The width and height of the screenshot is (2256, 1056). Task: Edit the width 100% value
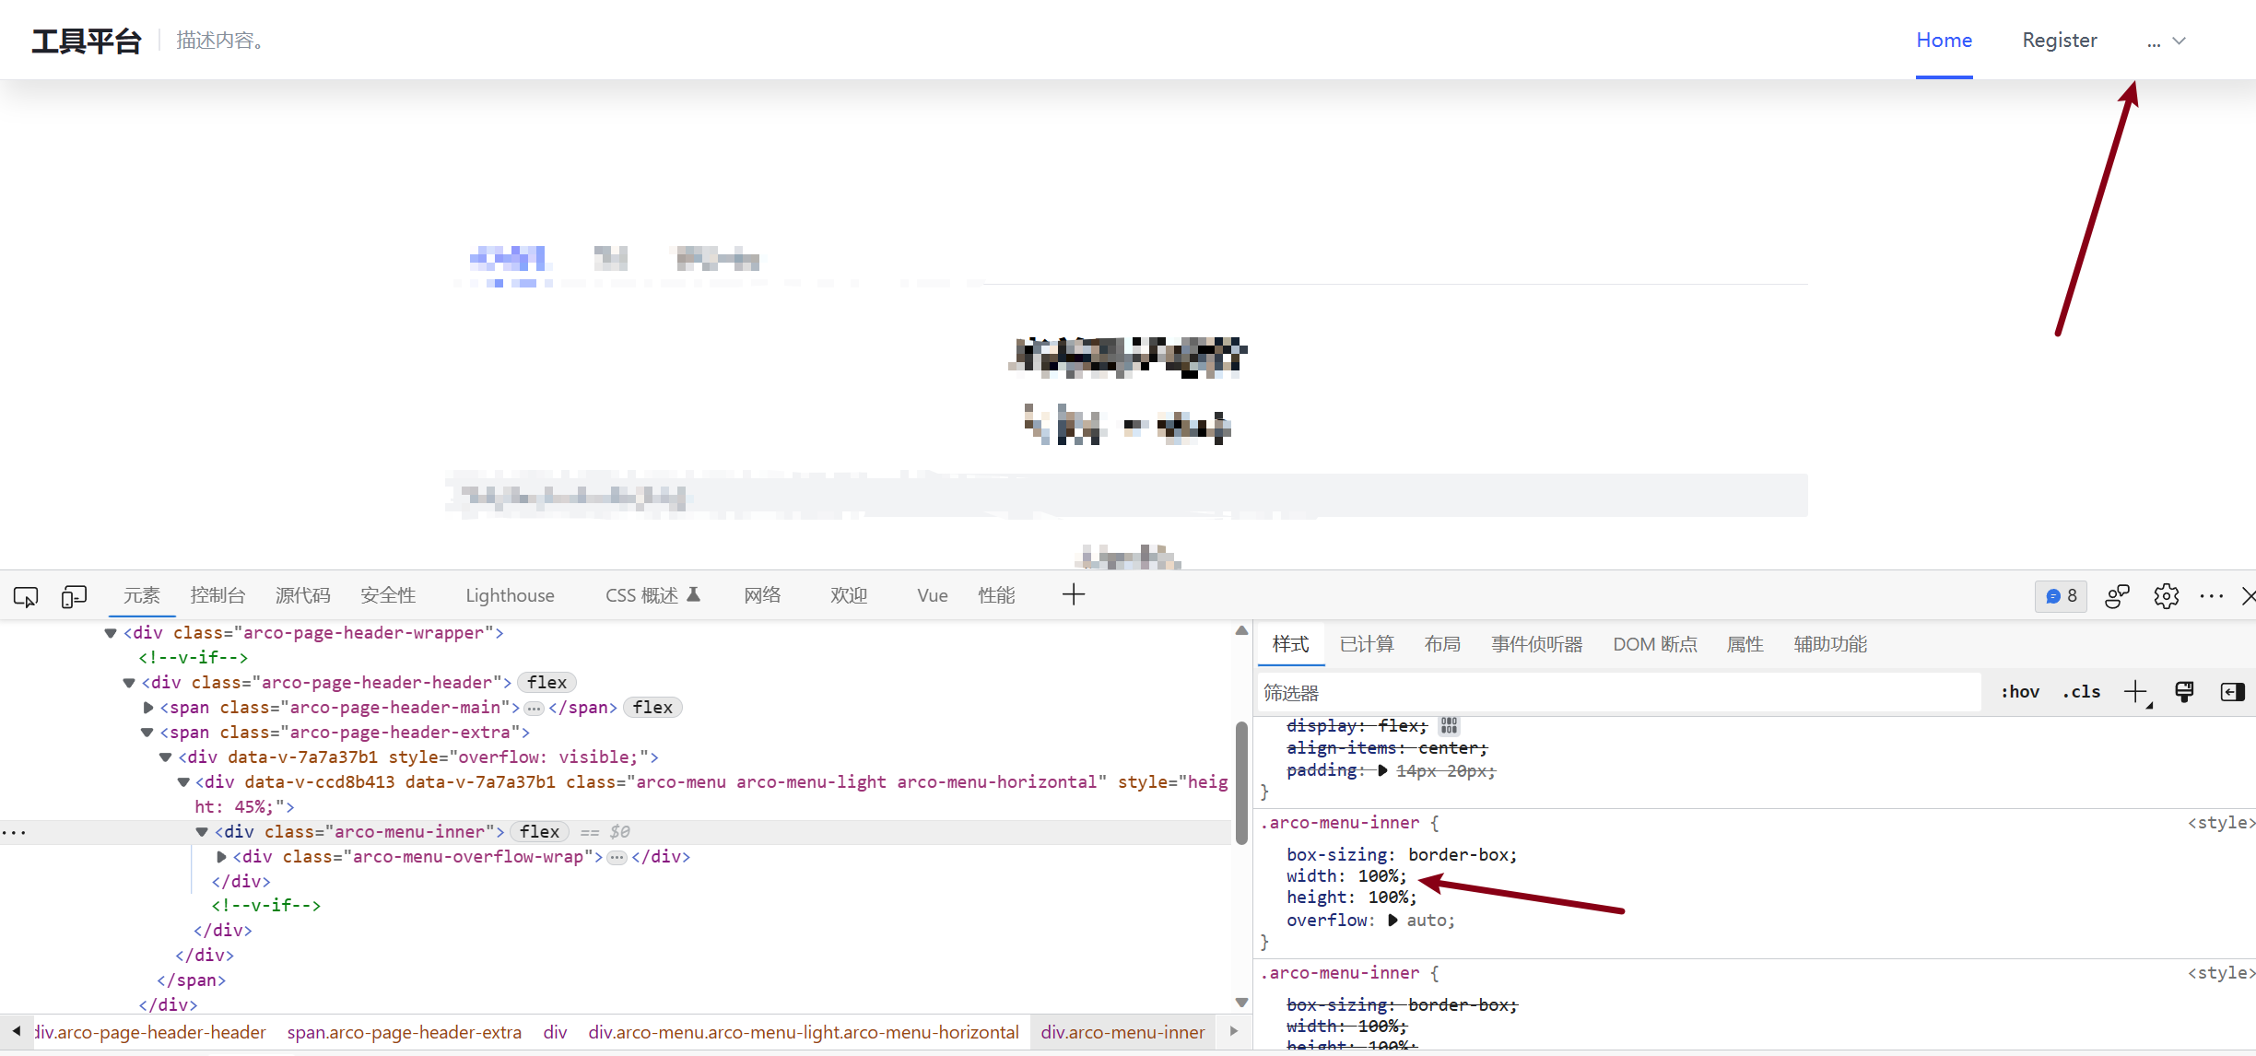coord(1379,876)
